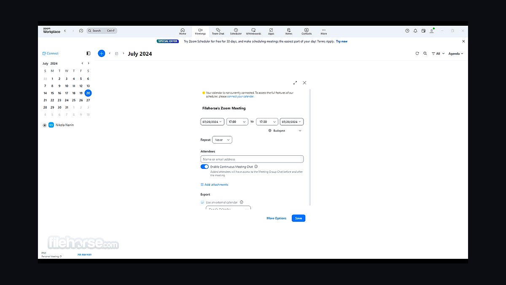Image resolution: width=506 pixels, height=285 pixels.
Task: Refresh the calendar view
Action: pos(417,54)
